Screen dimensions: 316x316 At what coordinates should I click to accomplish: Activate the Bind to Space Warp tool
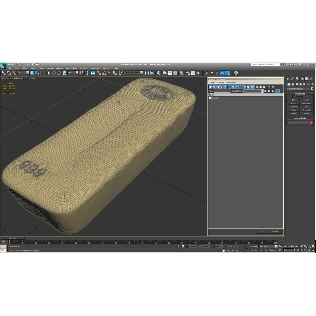pyautogui.click(x=14, y=73)
